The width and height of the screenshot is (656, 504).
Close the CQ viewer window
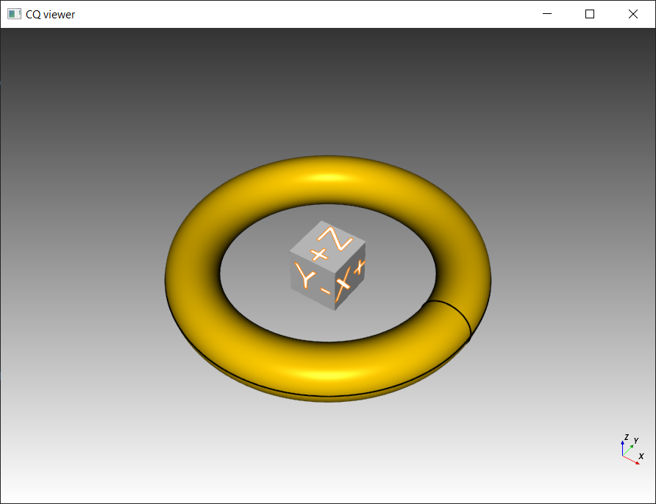(633, 14)
